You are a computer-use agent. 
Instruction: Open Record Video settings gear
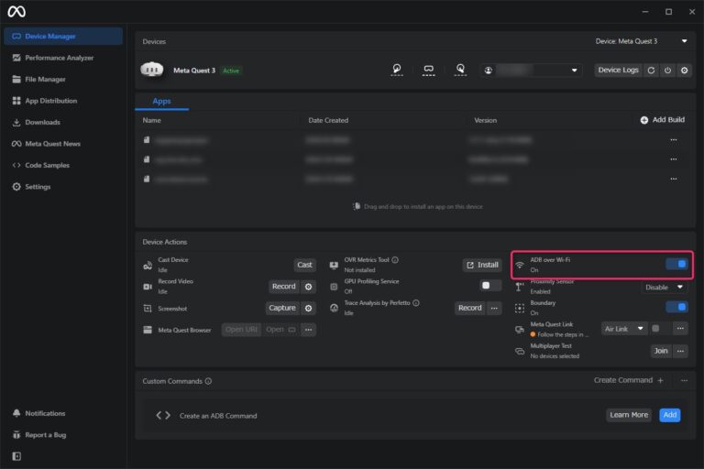click(309, 287)
